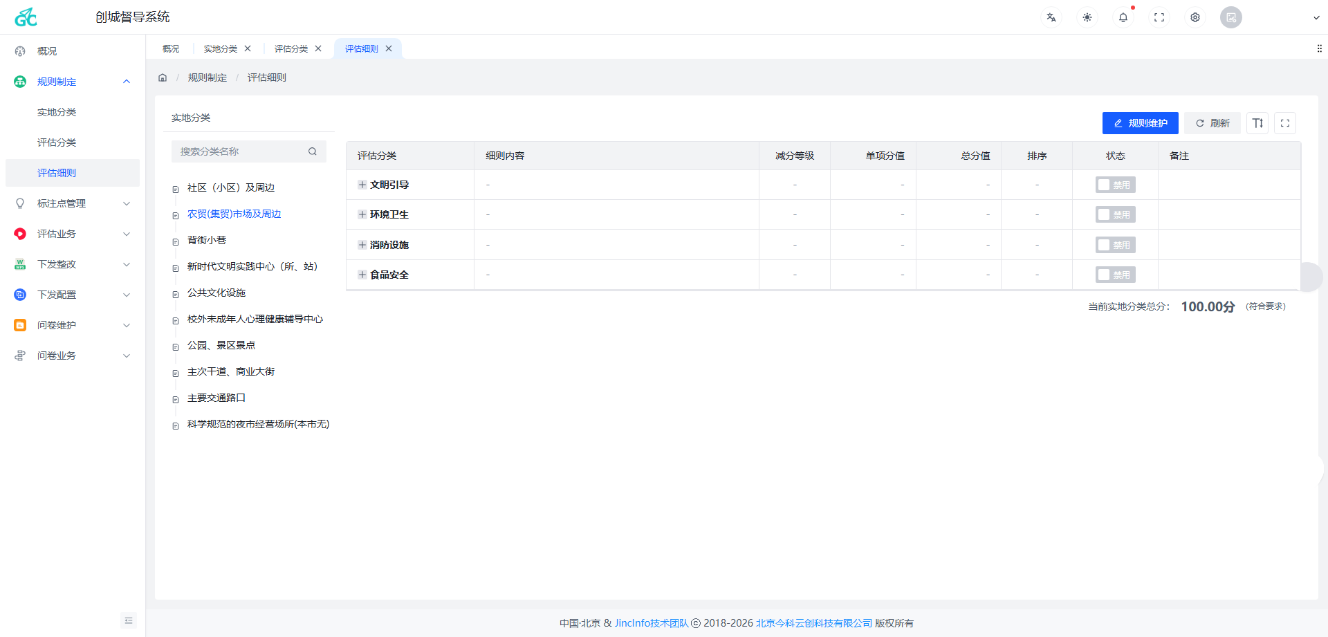Expand the 消防设施 row
This screenshot has width=1328, height=637.
(362, 245)
